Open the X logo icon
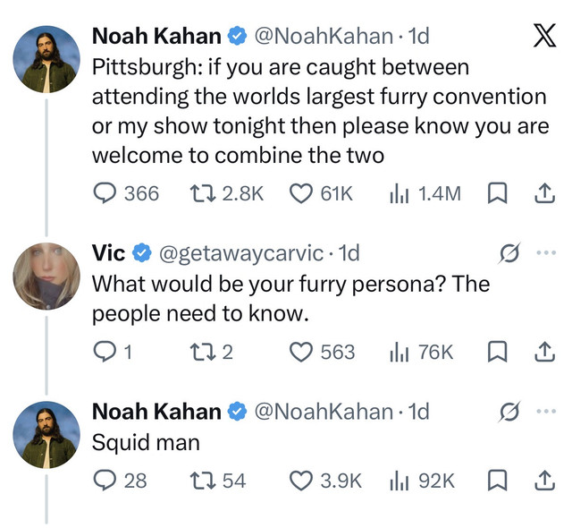 tap(544, 36)
